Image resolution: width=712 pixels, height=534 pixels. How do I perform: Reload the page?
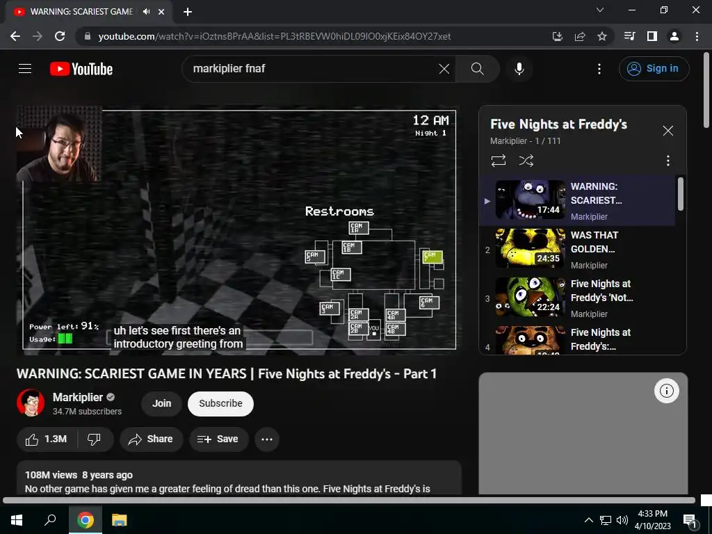click(60, 36)
